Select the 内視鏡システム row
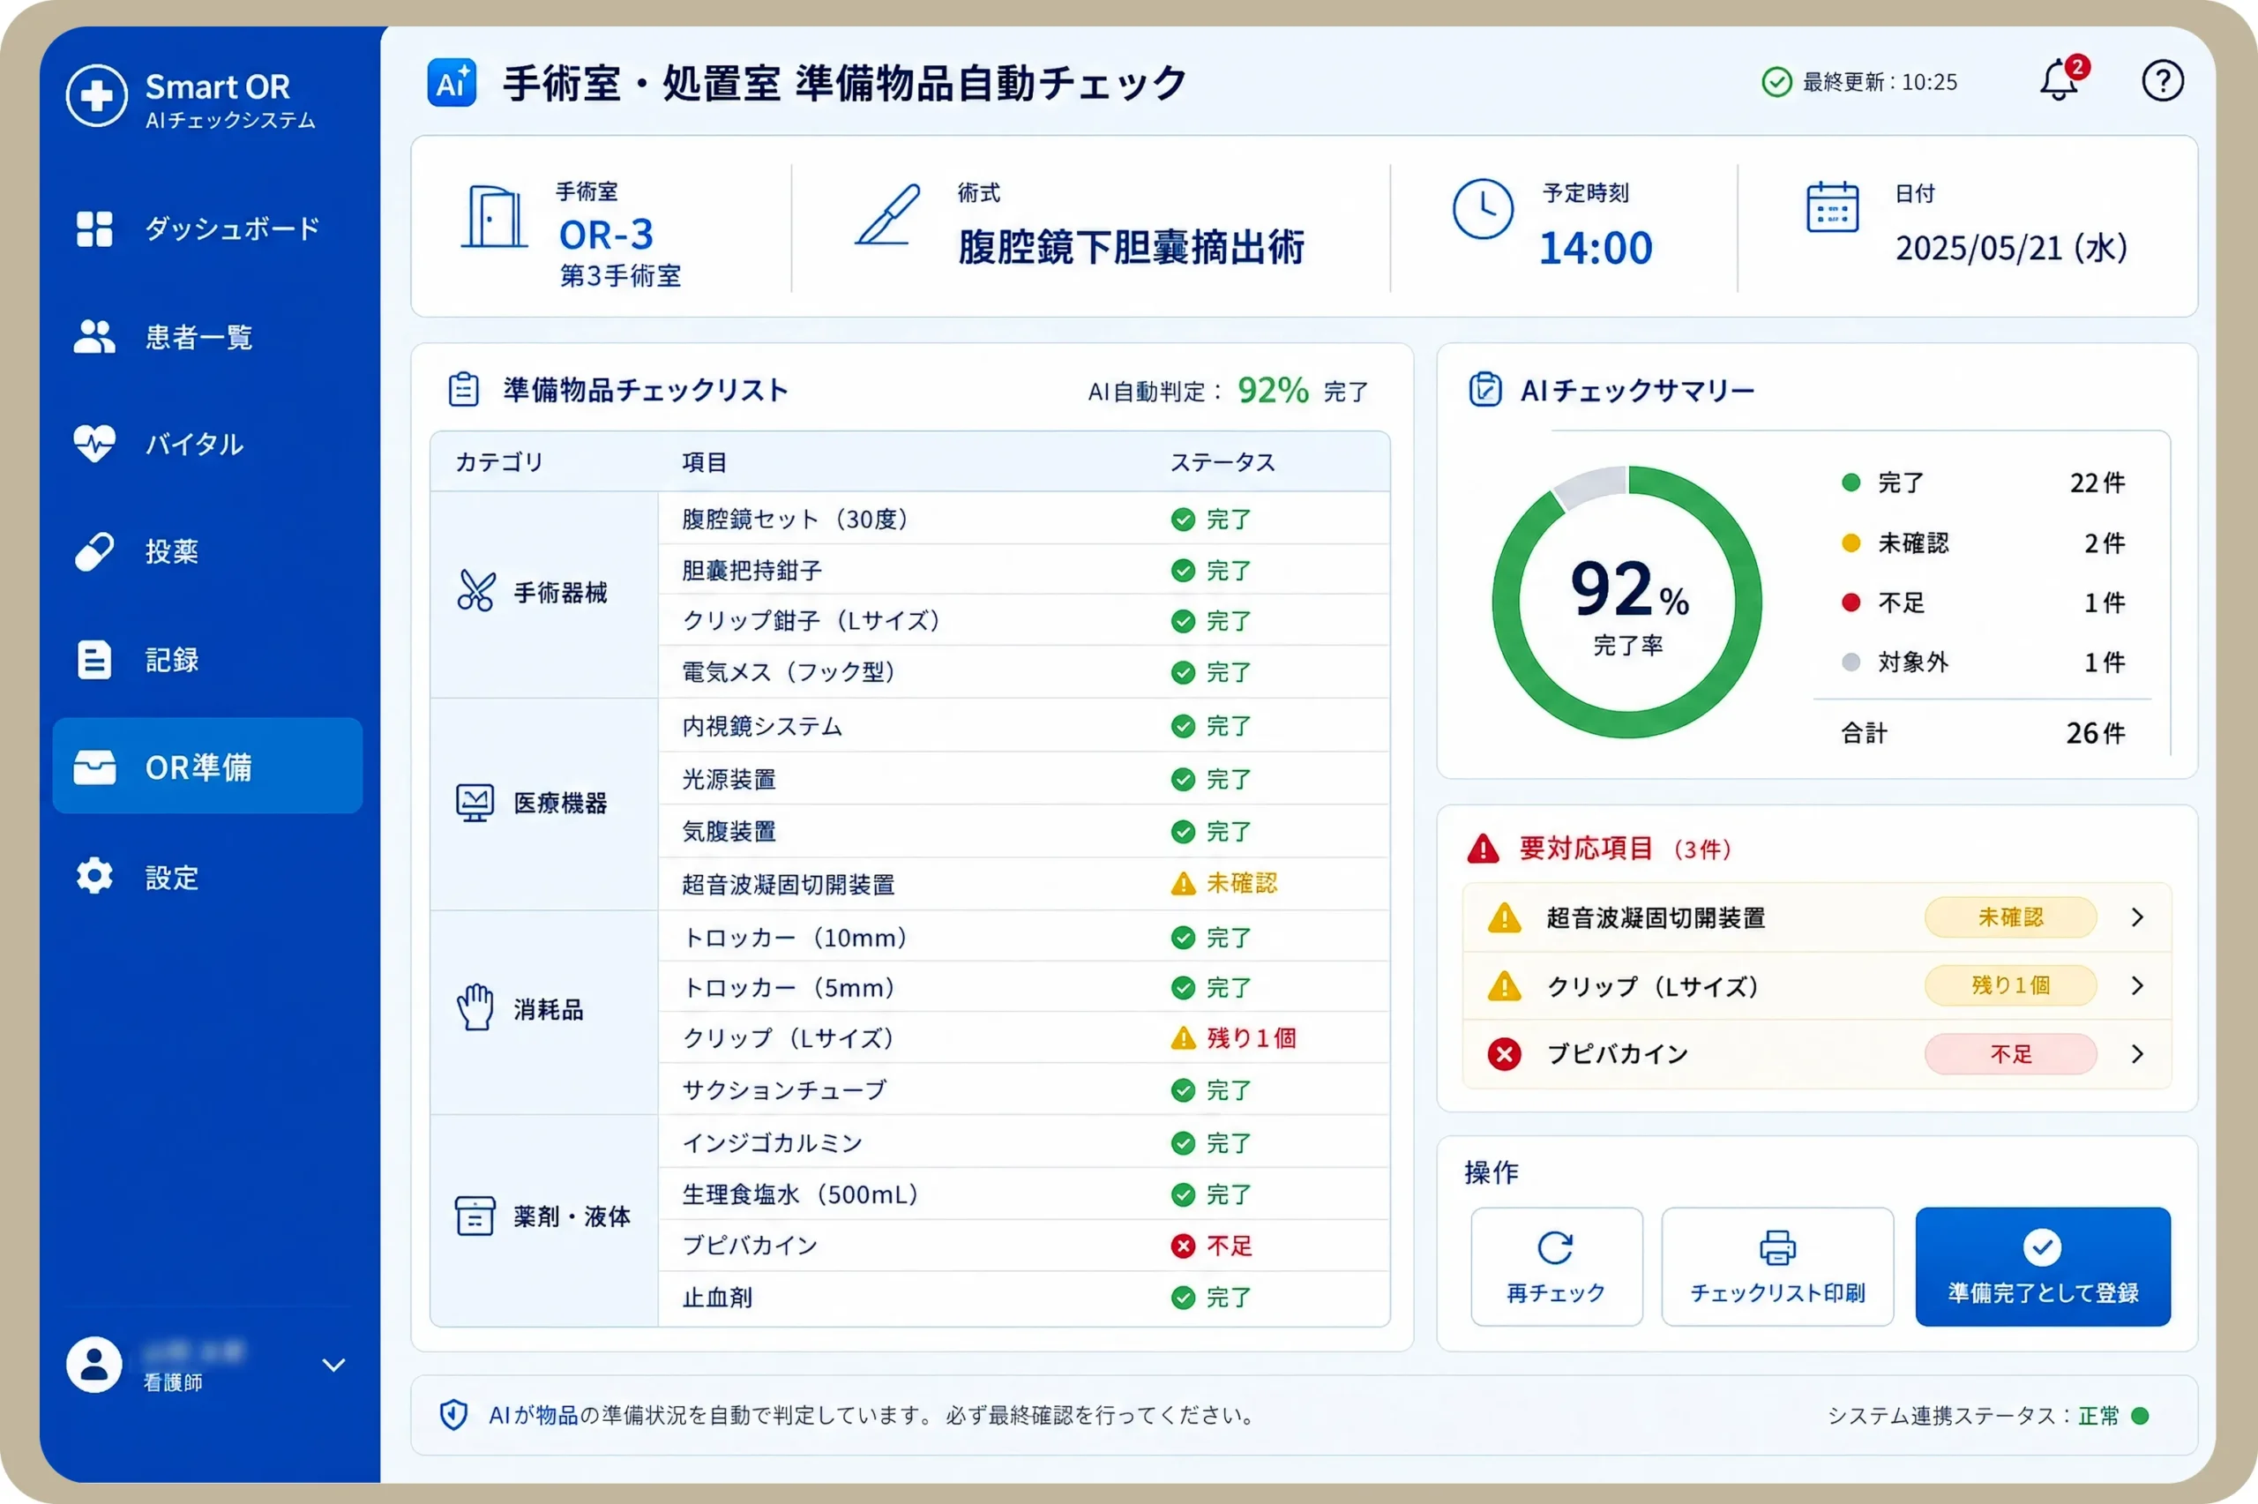Viewport: 2258px width, 1504px height. click(x=1024, y=726)
